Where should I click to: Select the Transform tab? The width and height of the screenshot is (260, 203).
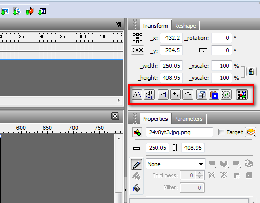coord(155,26)
